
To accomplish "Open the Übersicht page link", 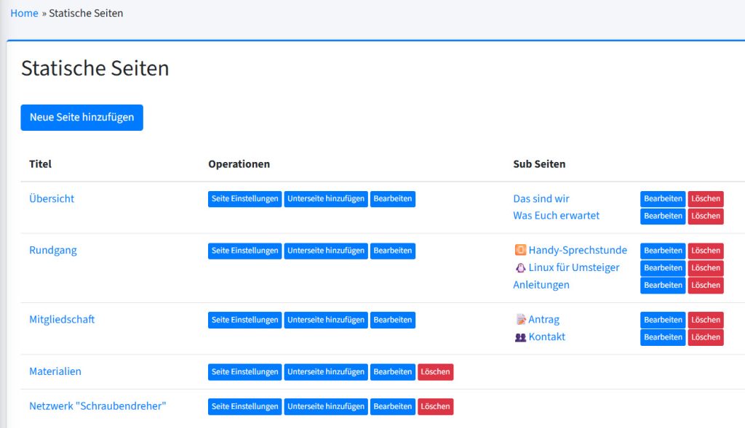I will [52, 198].
